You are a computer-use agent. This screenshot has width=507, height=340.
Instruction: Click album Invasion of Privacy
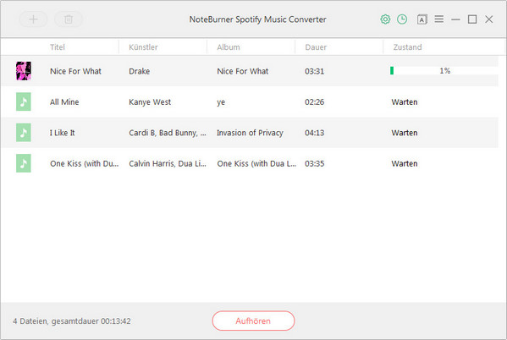point(250,133)
